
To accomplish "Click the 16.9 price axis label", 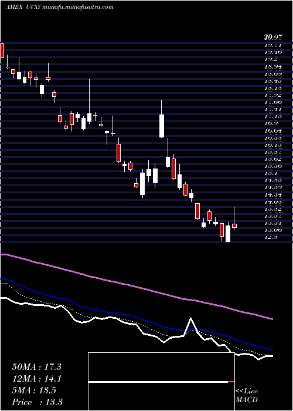I will (x=271, y=123).
